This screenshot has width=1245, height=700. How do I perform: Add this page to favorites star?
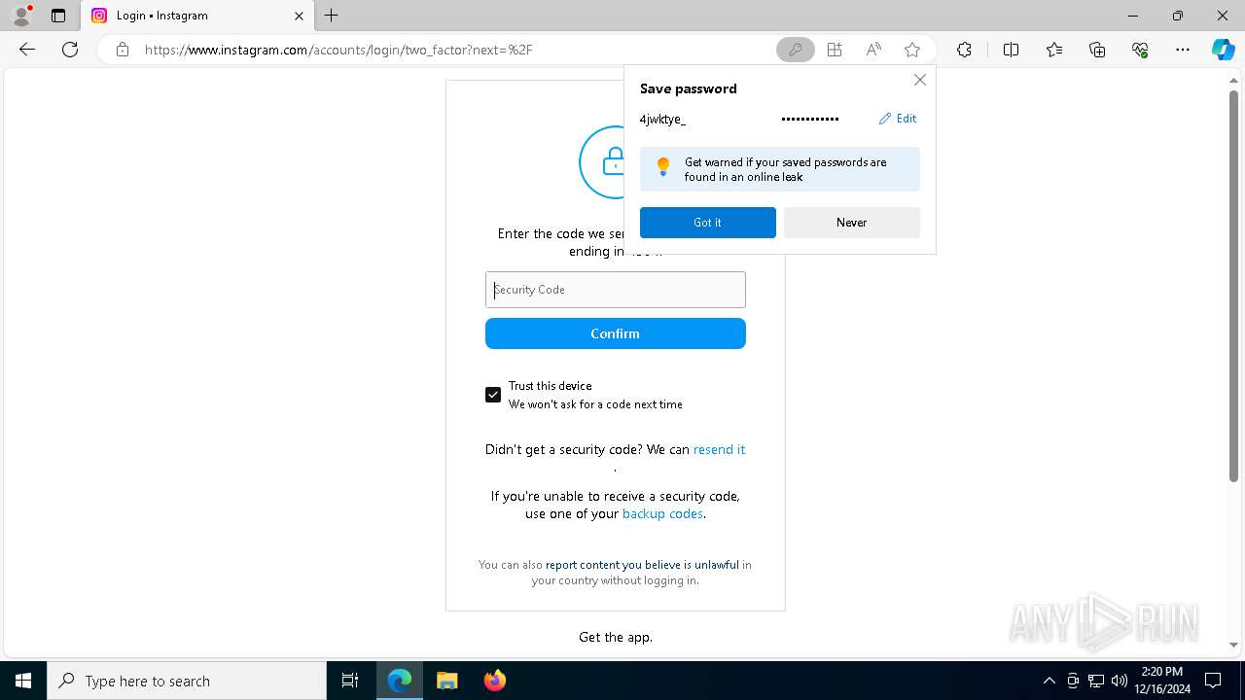(x=912, y=50)
